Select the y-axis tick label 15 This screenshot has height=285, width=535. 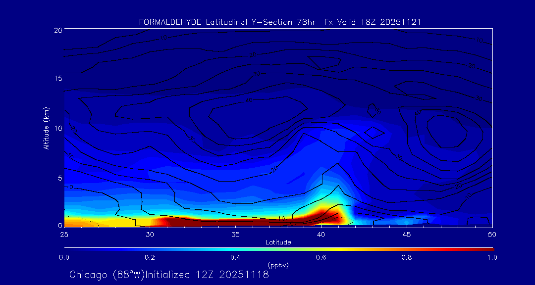click(57, 78)
